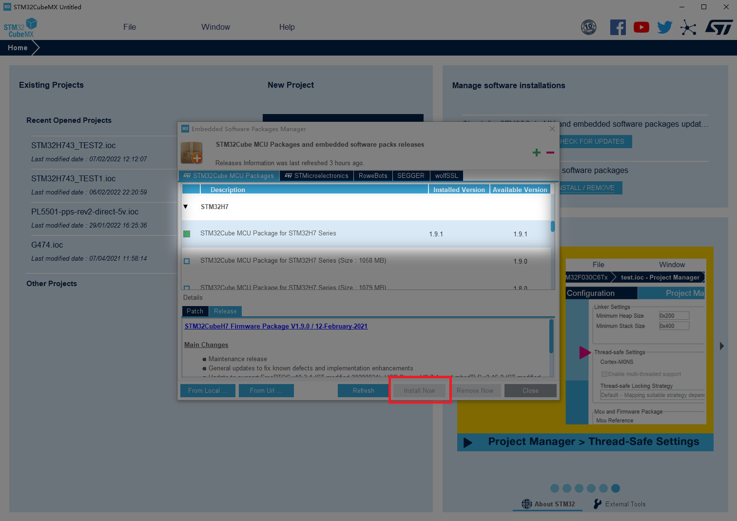Viewport: 737px width, 521px height.
Task: Click the 10-year anniversary badge icon
Action: click(x=589, y=27)
